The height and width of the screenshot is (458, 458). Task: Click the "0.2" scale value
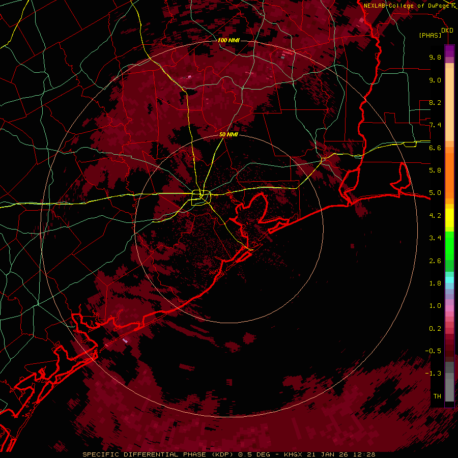[x=435, y=329]
